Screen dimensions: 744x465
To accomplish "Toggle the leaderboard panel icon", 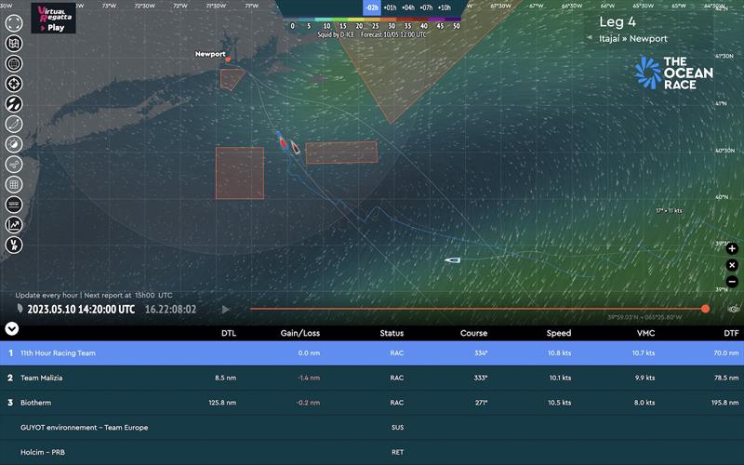I will pyautogui.click(x=14, y=205).
